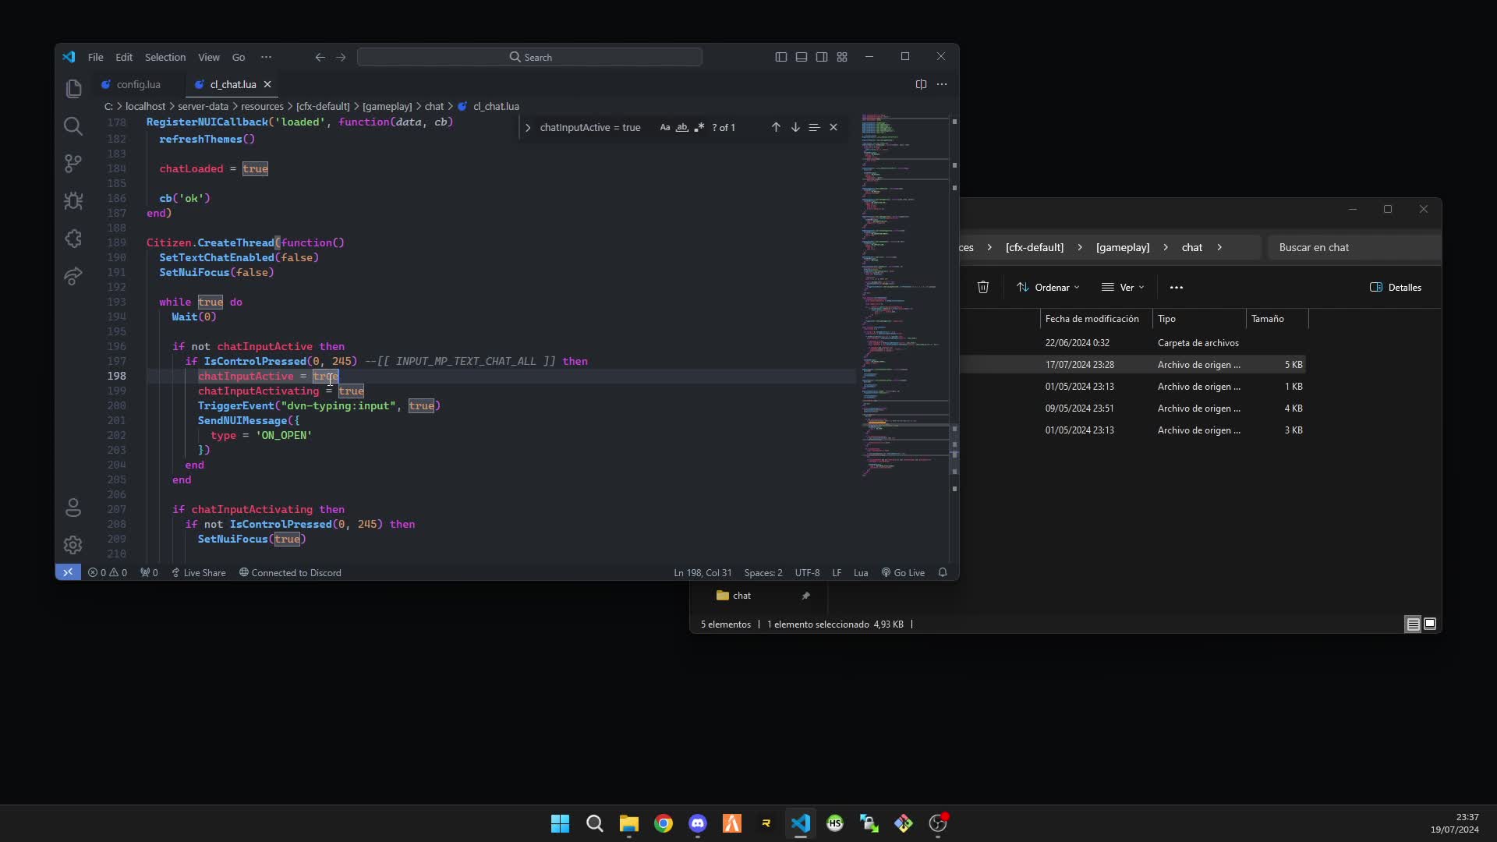This screenshot has height=842, width=1497.
Task: Toggle the Detalles pane
Action: [1396, 287]
